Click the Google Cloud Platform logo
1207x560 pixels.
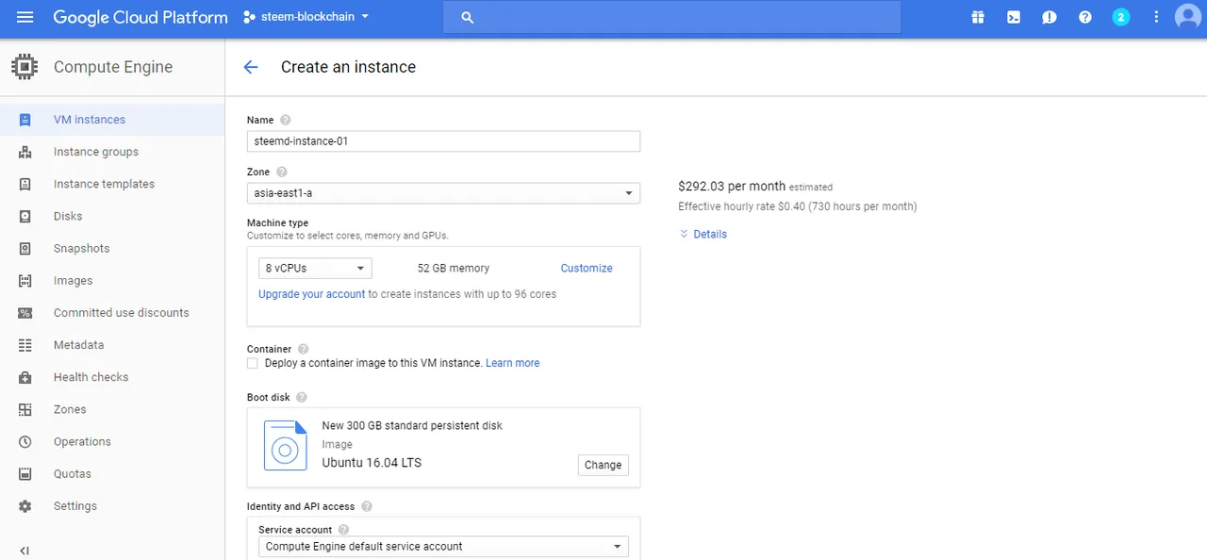click(141, 17)
